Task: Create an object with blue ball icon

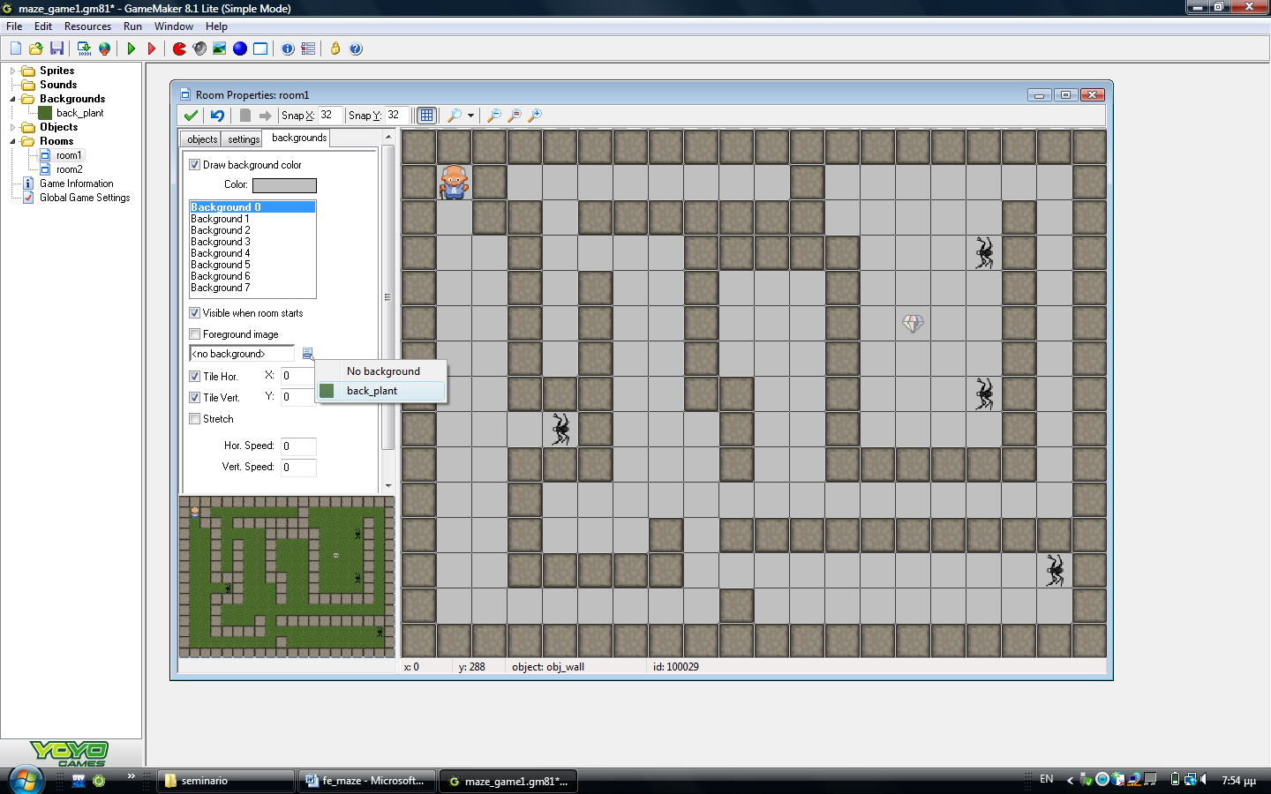Action: point(239,49)
